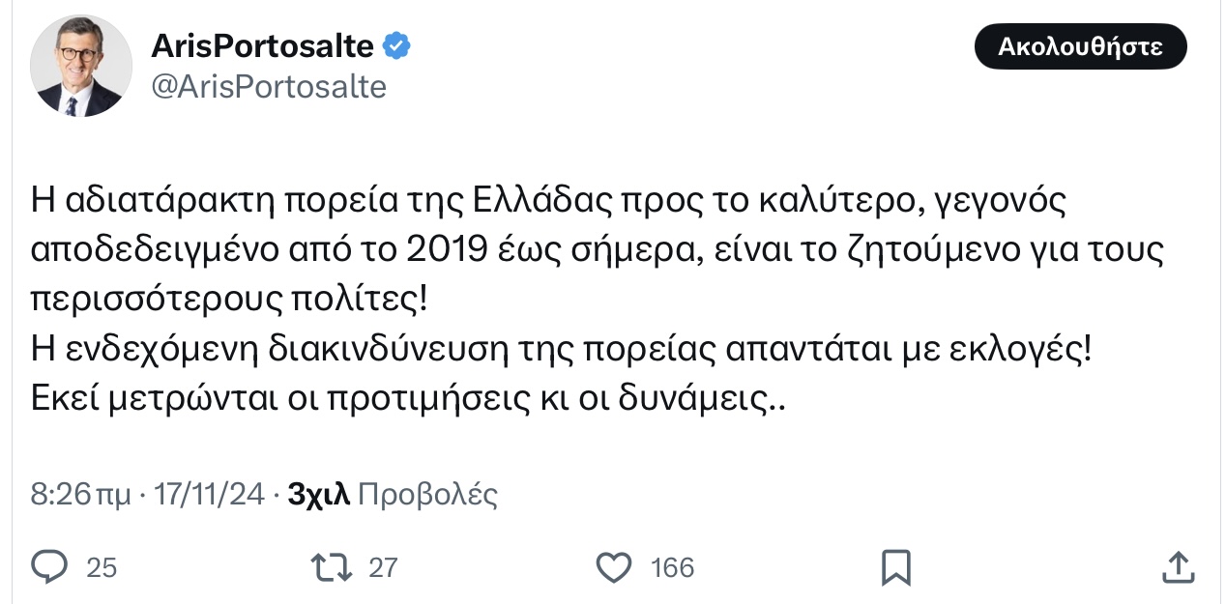
Task: Bookmark this tweet using the bookmark icon
Action: (x=896, y=567)
